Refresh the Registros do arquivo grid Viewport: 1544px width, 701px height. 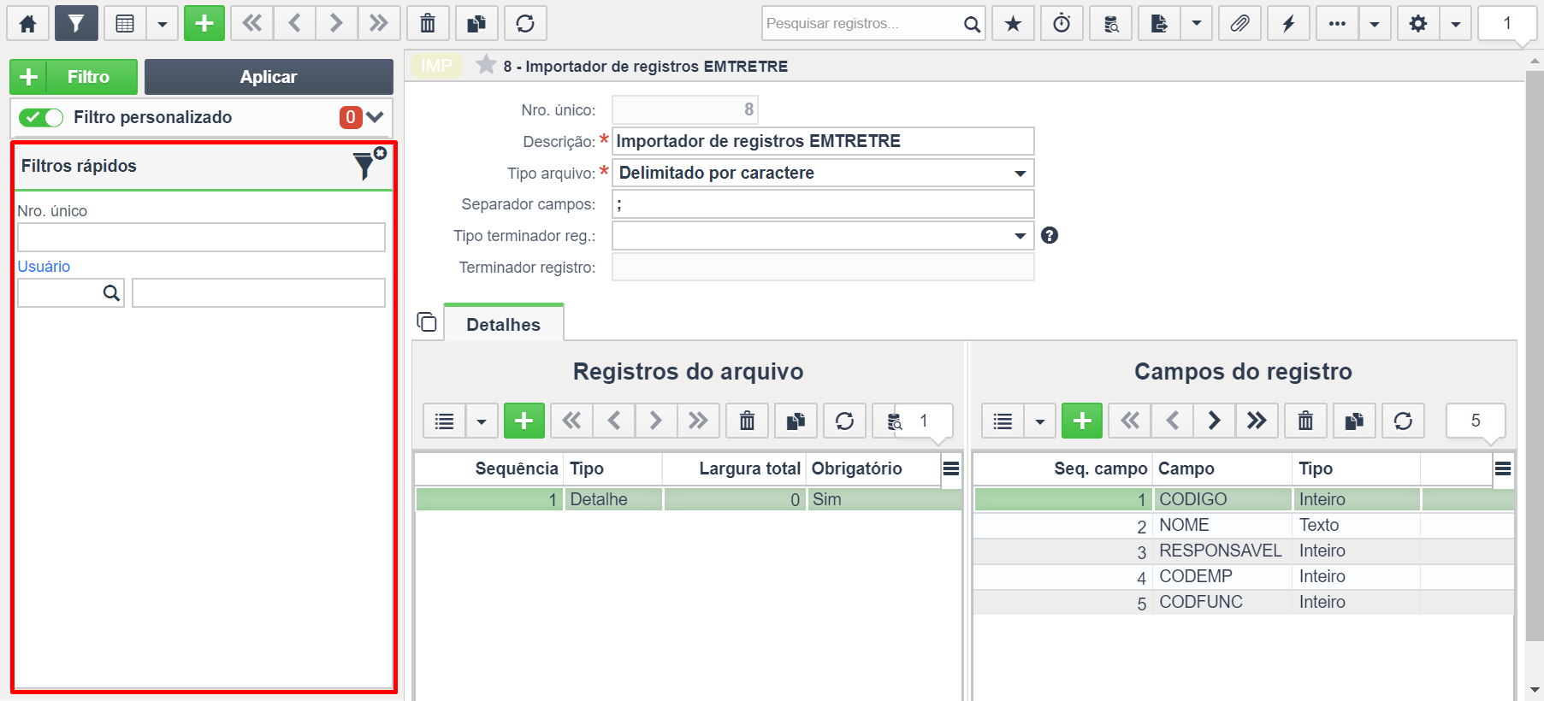pyautogui.click(x=844, y=421)
